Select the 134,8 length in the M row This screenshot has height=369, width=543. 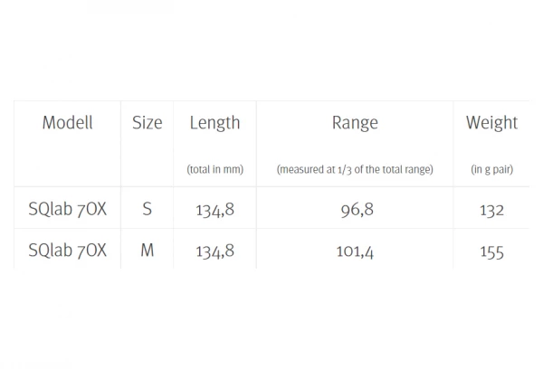coord(214,251)
